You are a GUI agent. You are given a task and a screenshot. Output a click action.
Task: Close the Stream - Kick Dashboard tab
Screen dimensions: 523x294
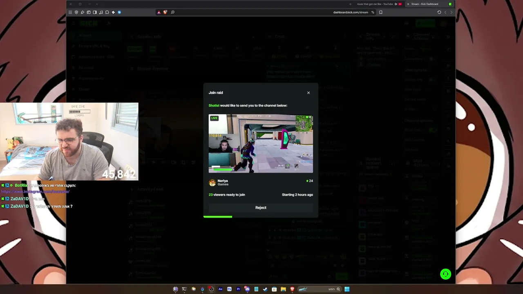[x=408, y=4]
